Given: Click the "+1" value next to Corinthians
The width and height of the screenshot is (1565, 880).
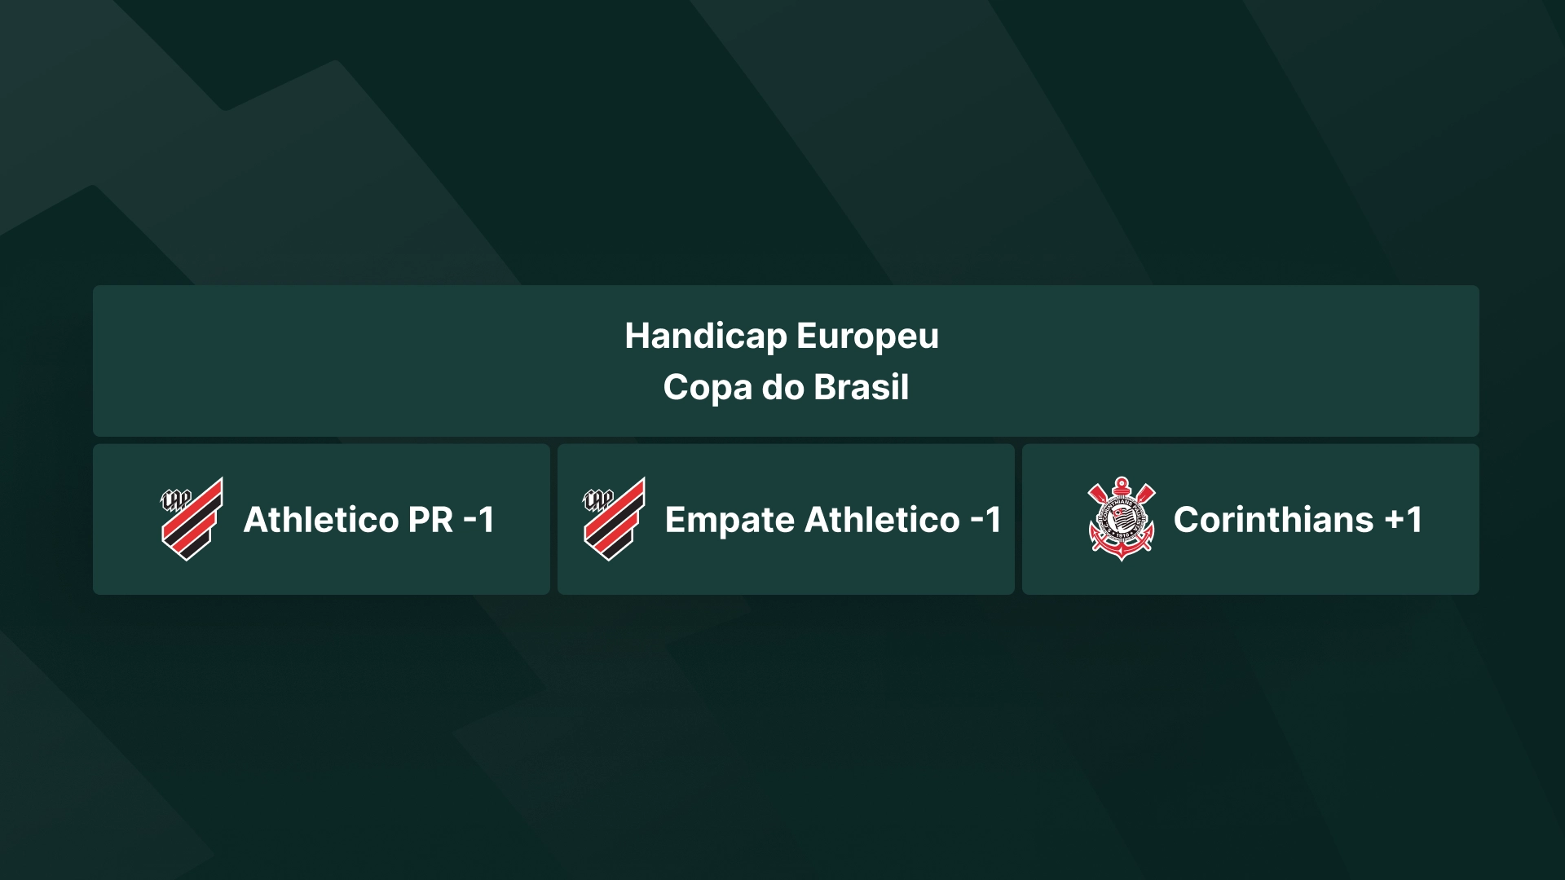Looking at the screenshot, I should 1404,520.
